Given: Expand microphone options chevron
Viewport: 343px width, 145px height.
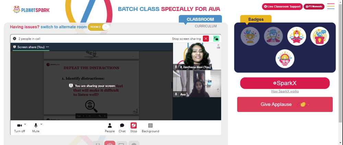Looking at the screenshot, I should (42, 124).
